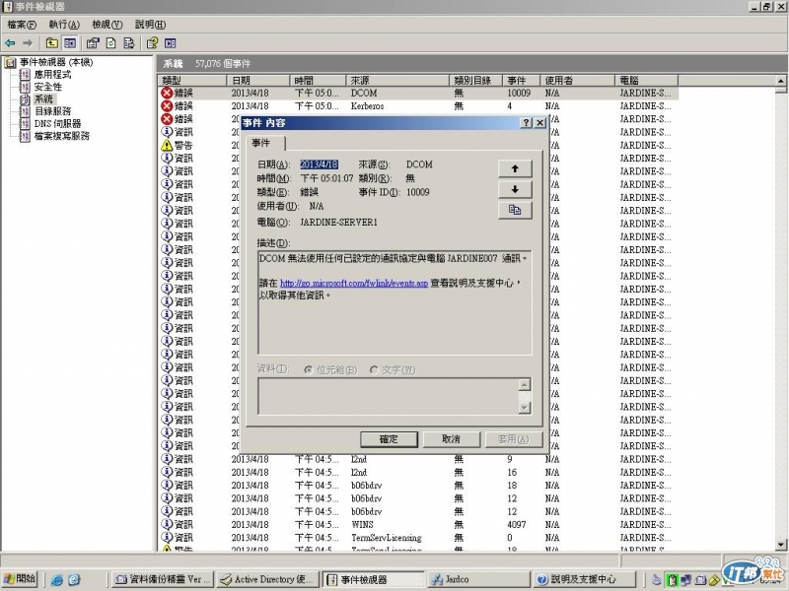
Task: Open the 開始 Start menu
Action: [x=20, y=579]
